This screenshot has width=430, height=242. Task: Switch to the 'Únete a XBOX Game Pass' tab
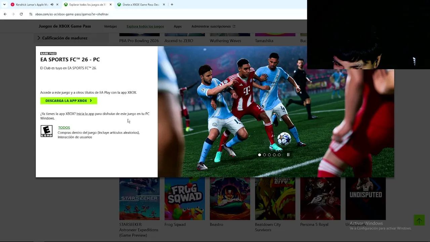(x=140, y=5)
